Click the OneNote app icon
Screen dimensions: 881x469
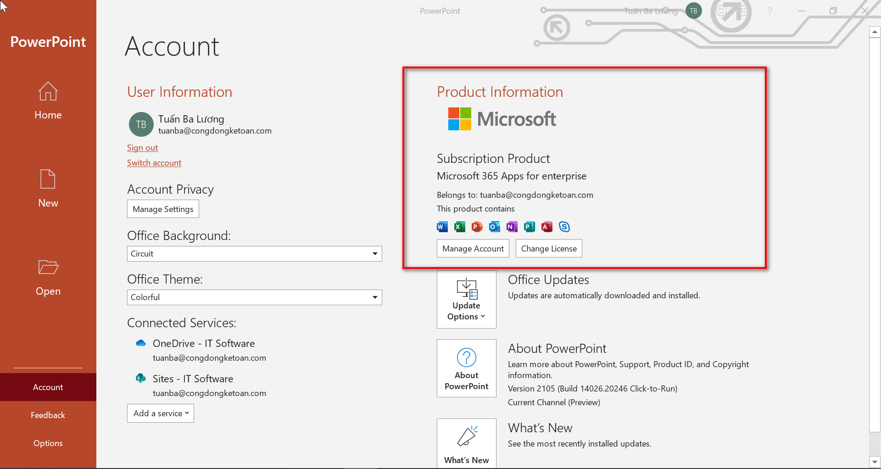pyautogui.click(x=512, y=227)
